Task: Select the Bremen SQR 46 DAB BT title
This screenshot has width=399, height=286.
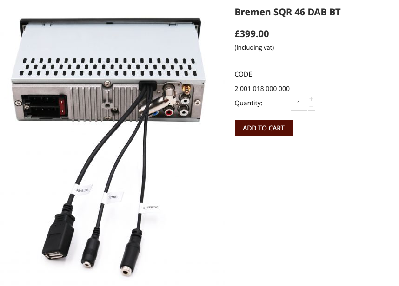Action: [287, 12]
